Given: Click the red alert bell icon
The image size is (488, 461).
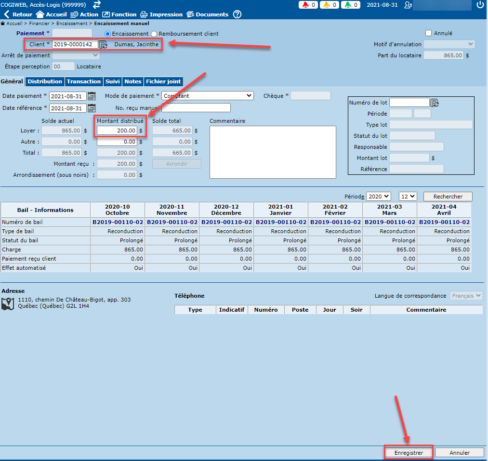Looking at the screenshot, I should [x=305, y=5].
